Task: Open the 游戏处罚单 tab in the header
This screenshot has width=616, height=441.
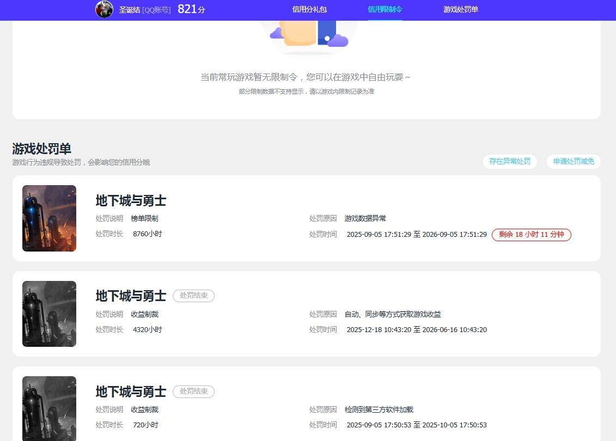Action: 461,9
